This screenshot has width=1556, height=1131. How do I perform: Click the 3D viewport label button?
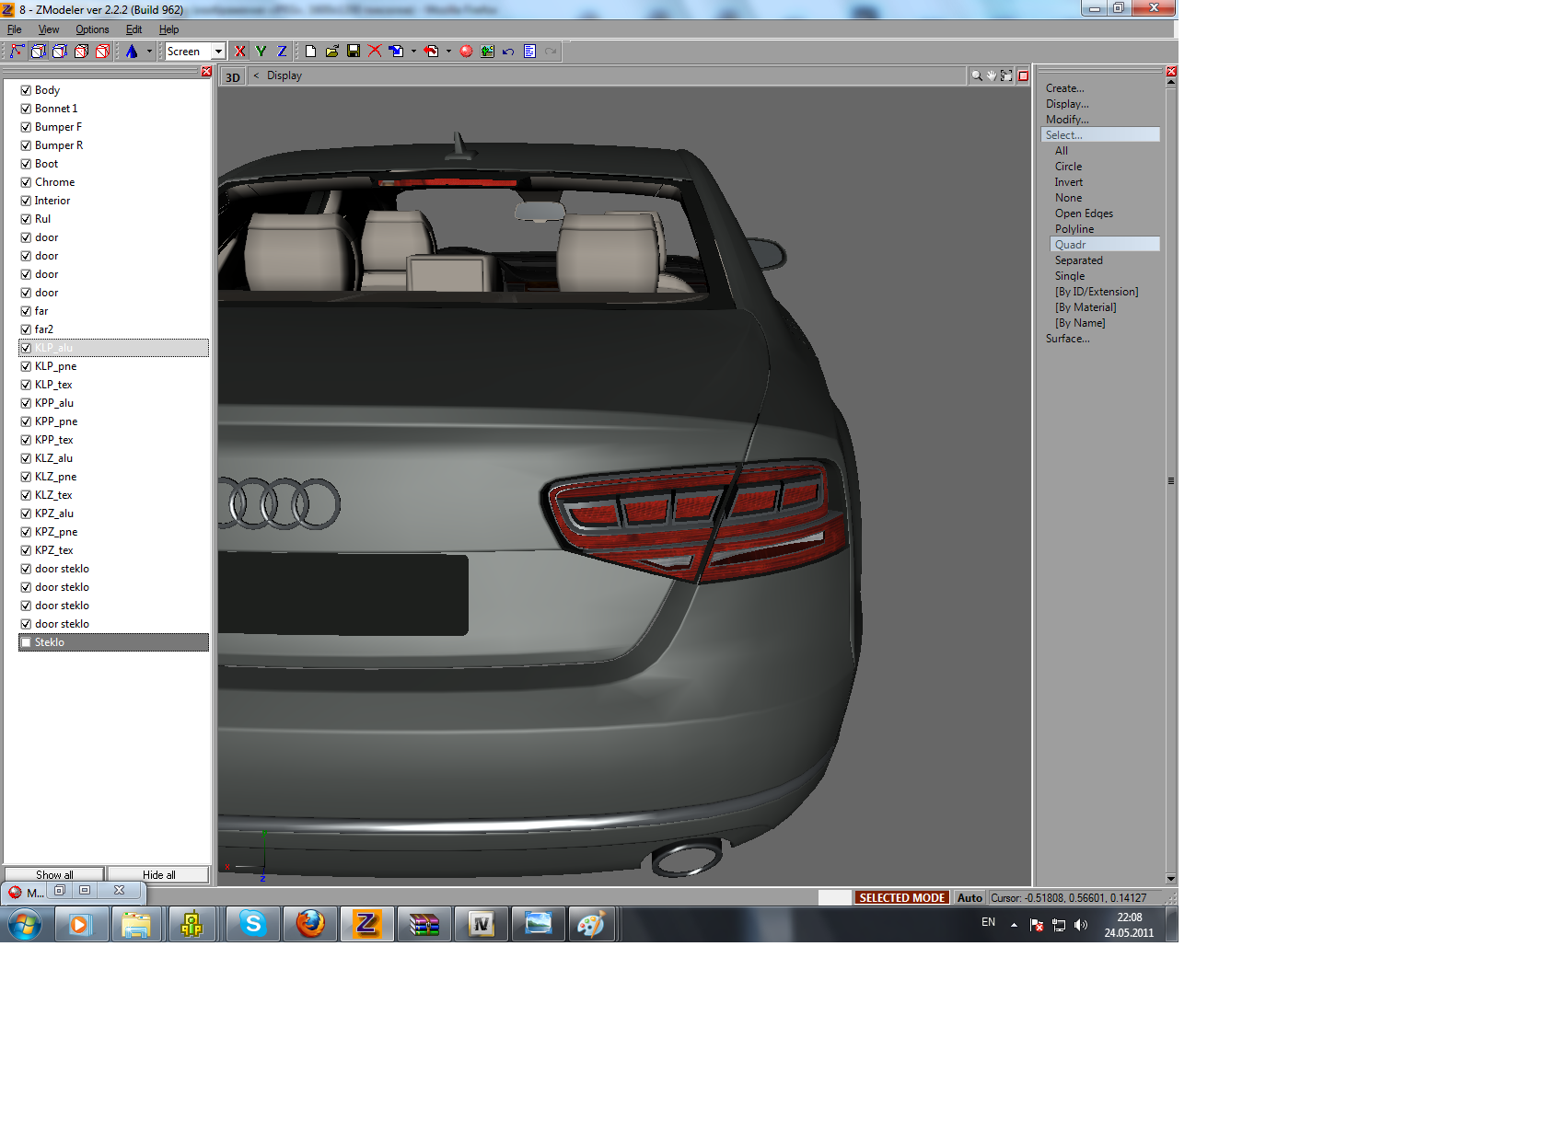(x=233, y=77)
